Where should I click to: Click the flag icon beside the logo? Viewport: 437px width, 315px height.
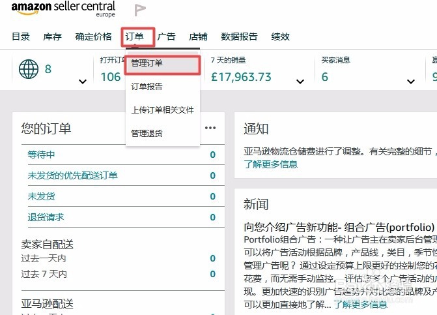pos(140,10)
